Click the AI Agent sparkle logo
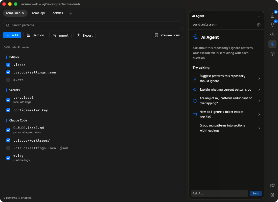The image size is (278, 202). [x=196, y=37]
